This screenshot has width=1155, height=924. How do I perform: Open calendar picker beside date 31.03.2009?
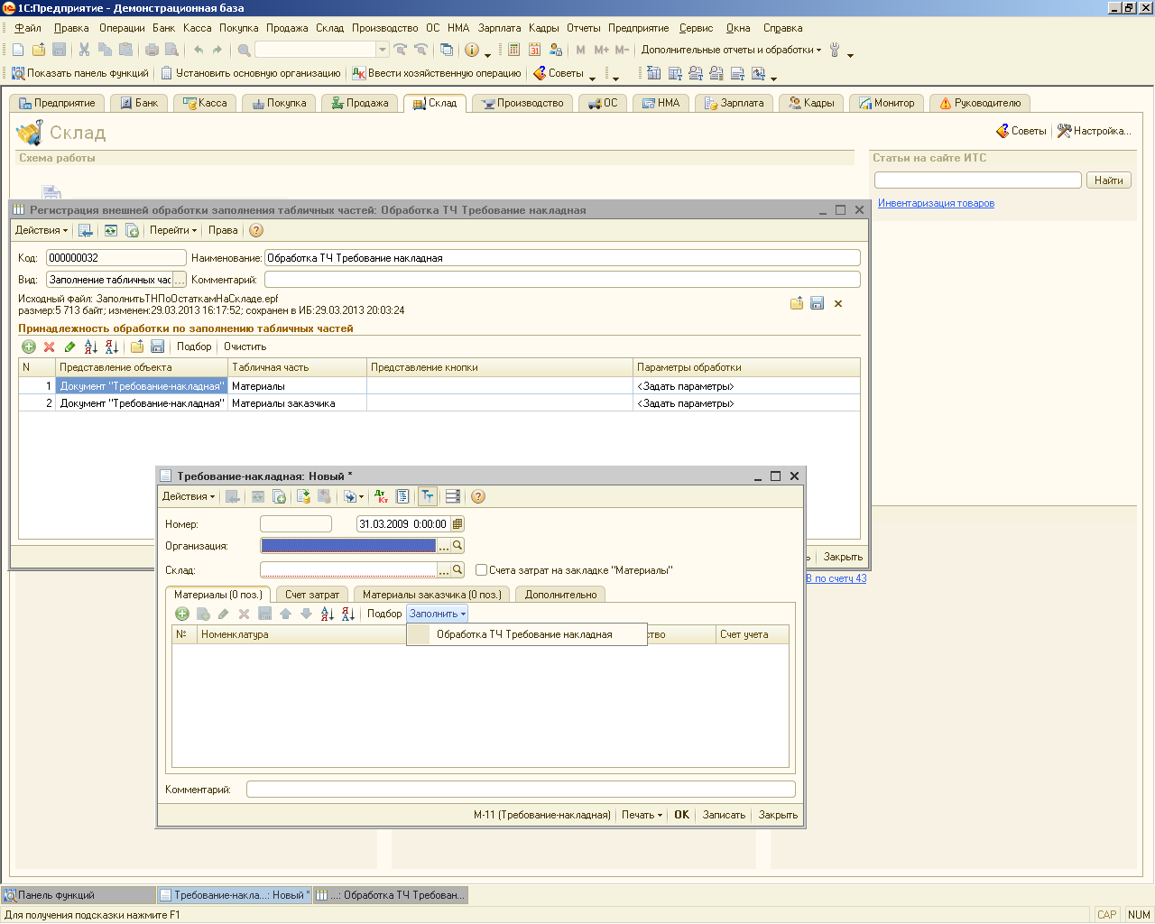457,523
